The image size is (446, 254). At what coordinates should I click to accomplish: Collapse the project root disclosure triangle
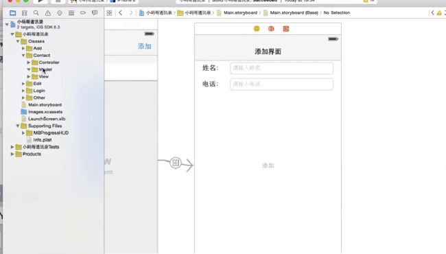point(7,25)
